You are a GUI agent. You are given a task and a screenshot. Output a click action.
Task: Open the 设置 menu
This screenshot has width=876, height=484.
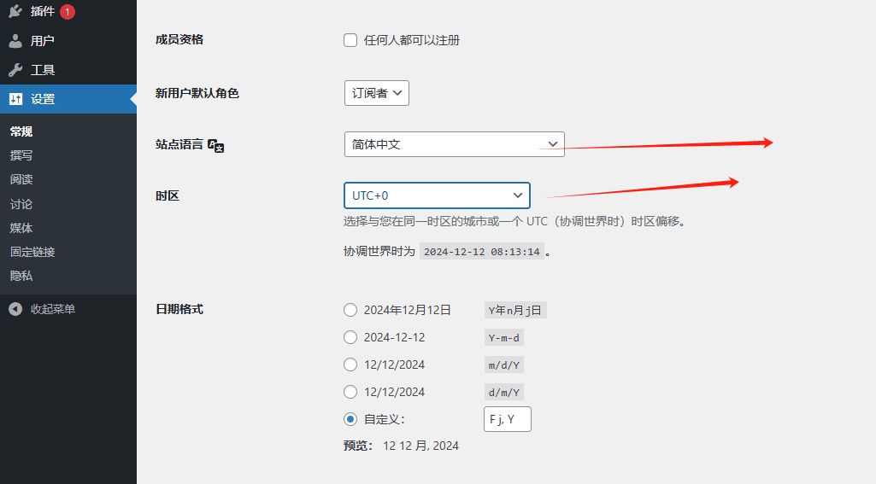pyautogui.click(x=68, y=99)
